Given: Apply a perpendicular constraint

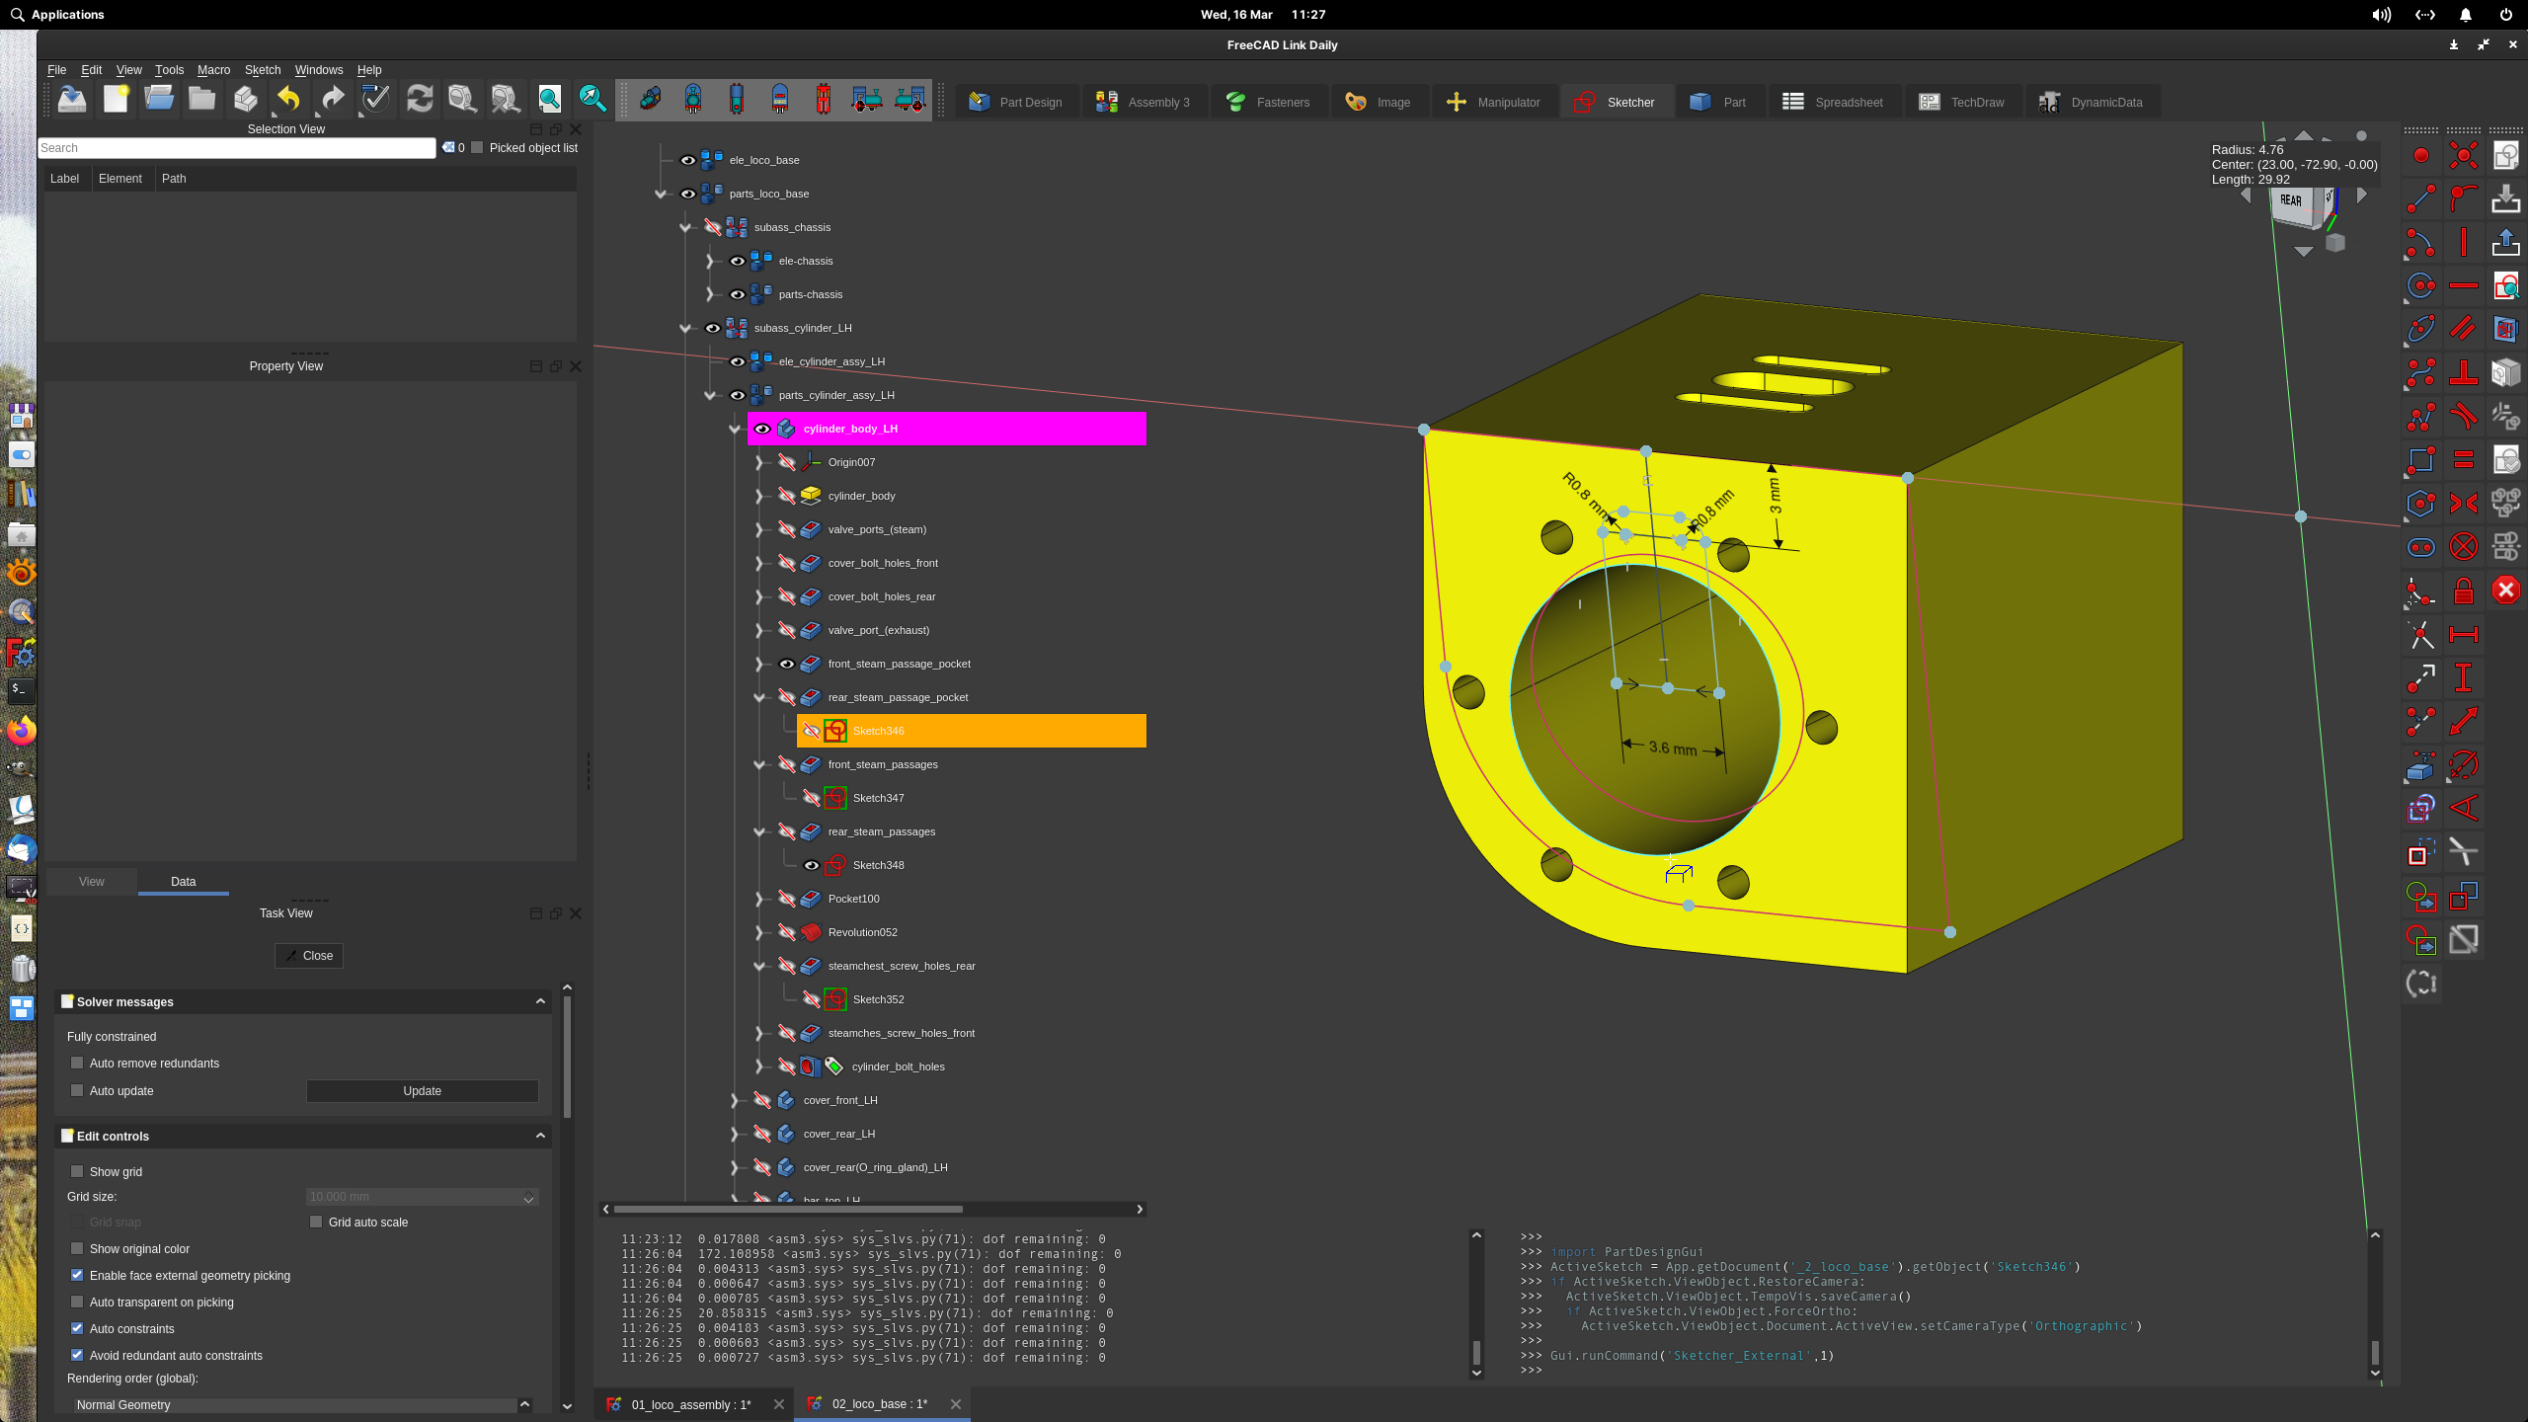Looking at the screenshot, I should click(x=2464, y=372).
